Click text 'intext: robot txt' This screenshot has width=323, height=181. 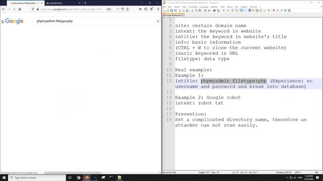[x=199, y=103]
